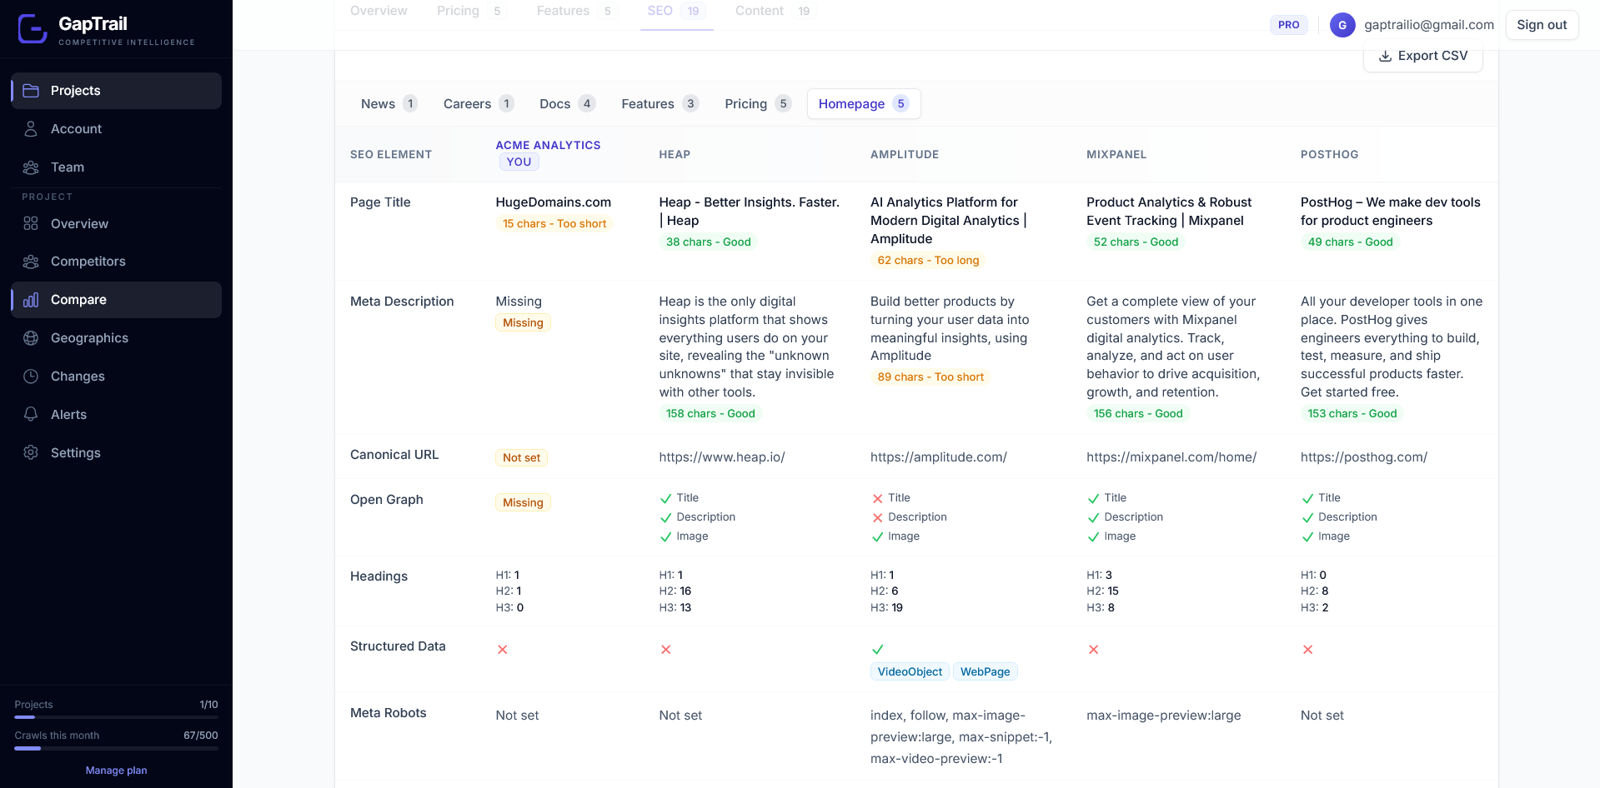
Task: Click Amplitude's Open Graph Title cross icon
Action: tap(877, 499)
